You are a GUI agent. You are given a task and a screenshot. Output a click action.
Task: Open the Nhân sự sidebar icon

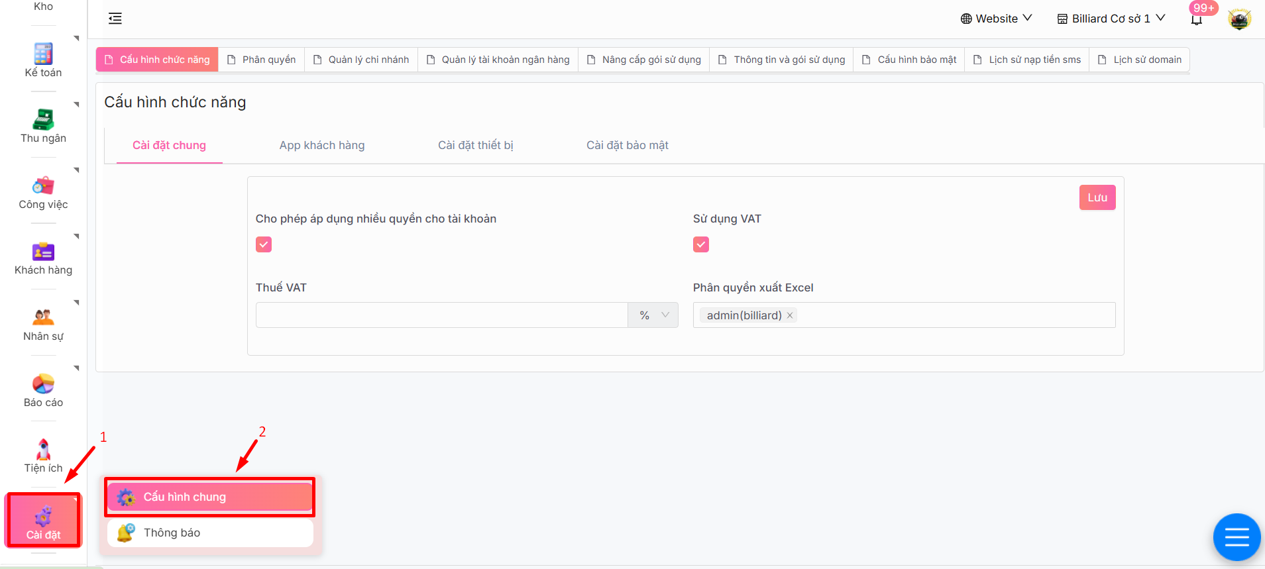click(x=43, y=317)
